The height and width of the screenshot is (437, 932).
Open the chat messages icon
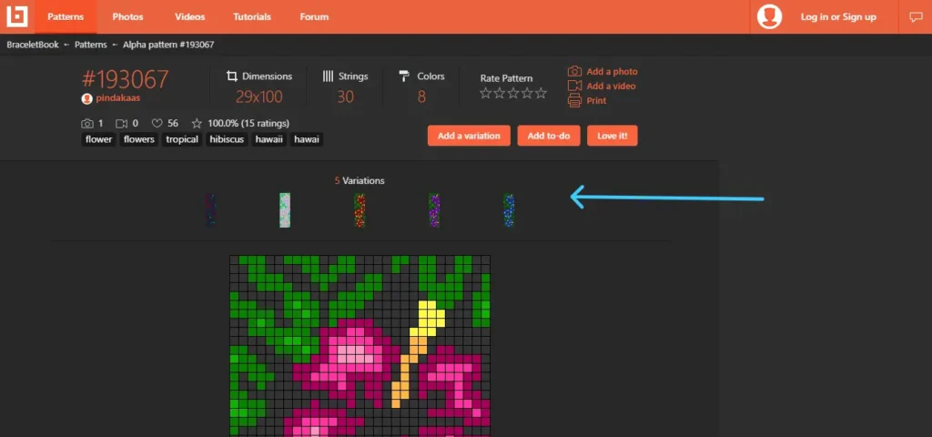916,17
